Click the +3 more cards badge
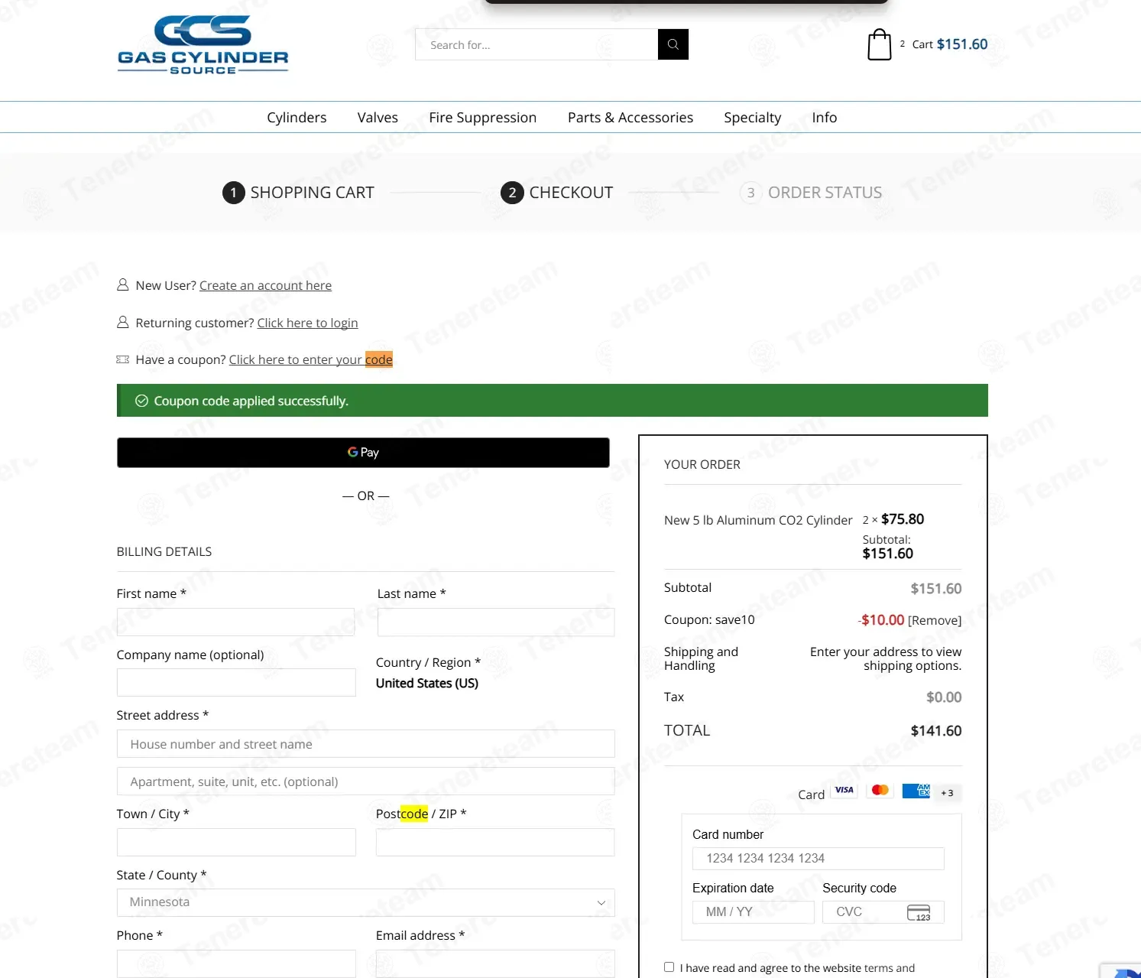1141x978 pixels. click(948, 793)
